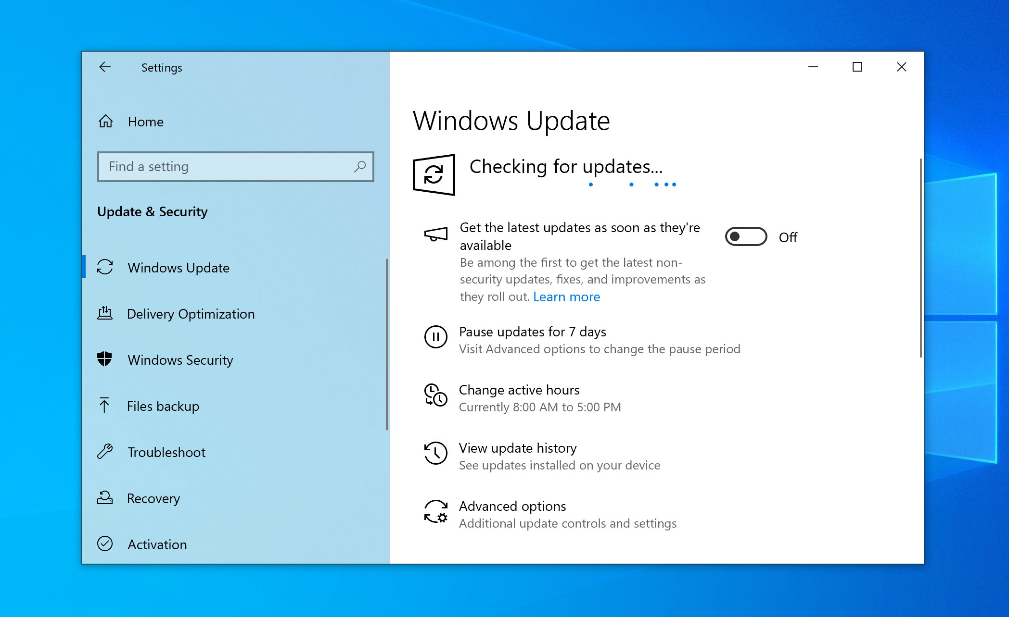Viewport: 1009px width, 617px height.
Task: Click the main pane vertical scrollbar
Action: pos(920,258)
